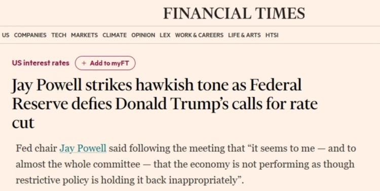Screen dimensions: 380x191
Task: Go to the Tech section
Action: tap(59, 35)
